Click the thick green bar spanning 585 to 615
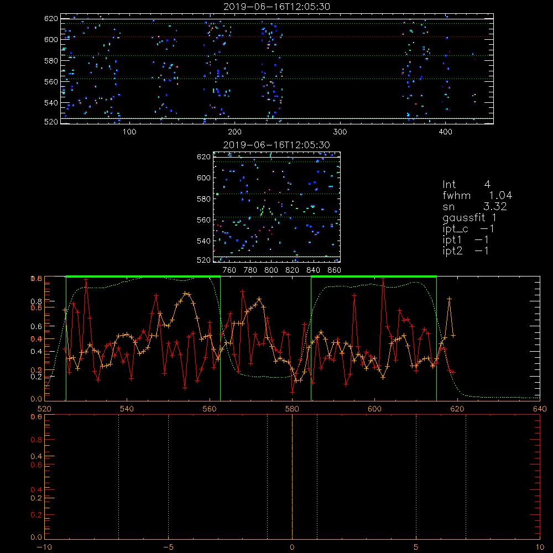 [x=374, y=277]
